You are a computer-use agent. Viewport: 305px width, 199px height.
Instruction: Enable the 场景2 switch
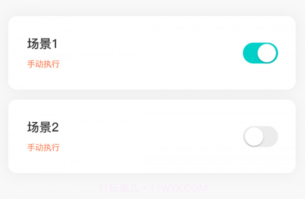click(x=260, y=137)
